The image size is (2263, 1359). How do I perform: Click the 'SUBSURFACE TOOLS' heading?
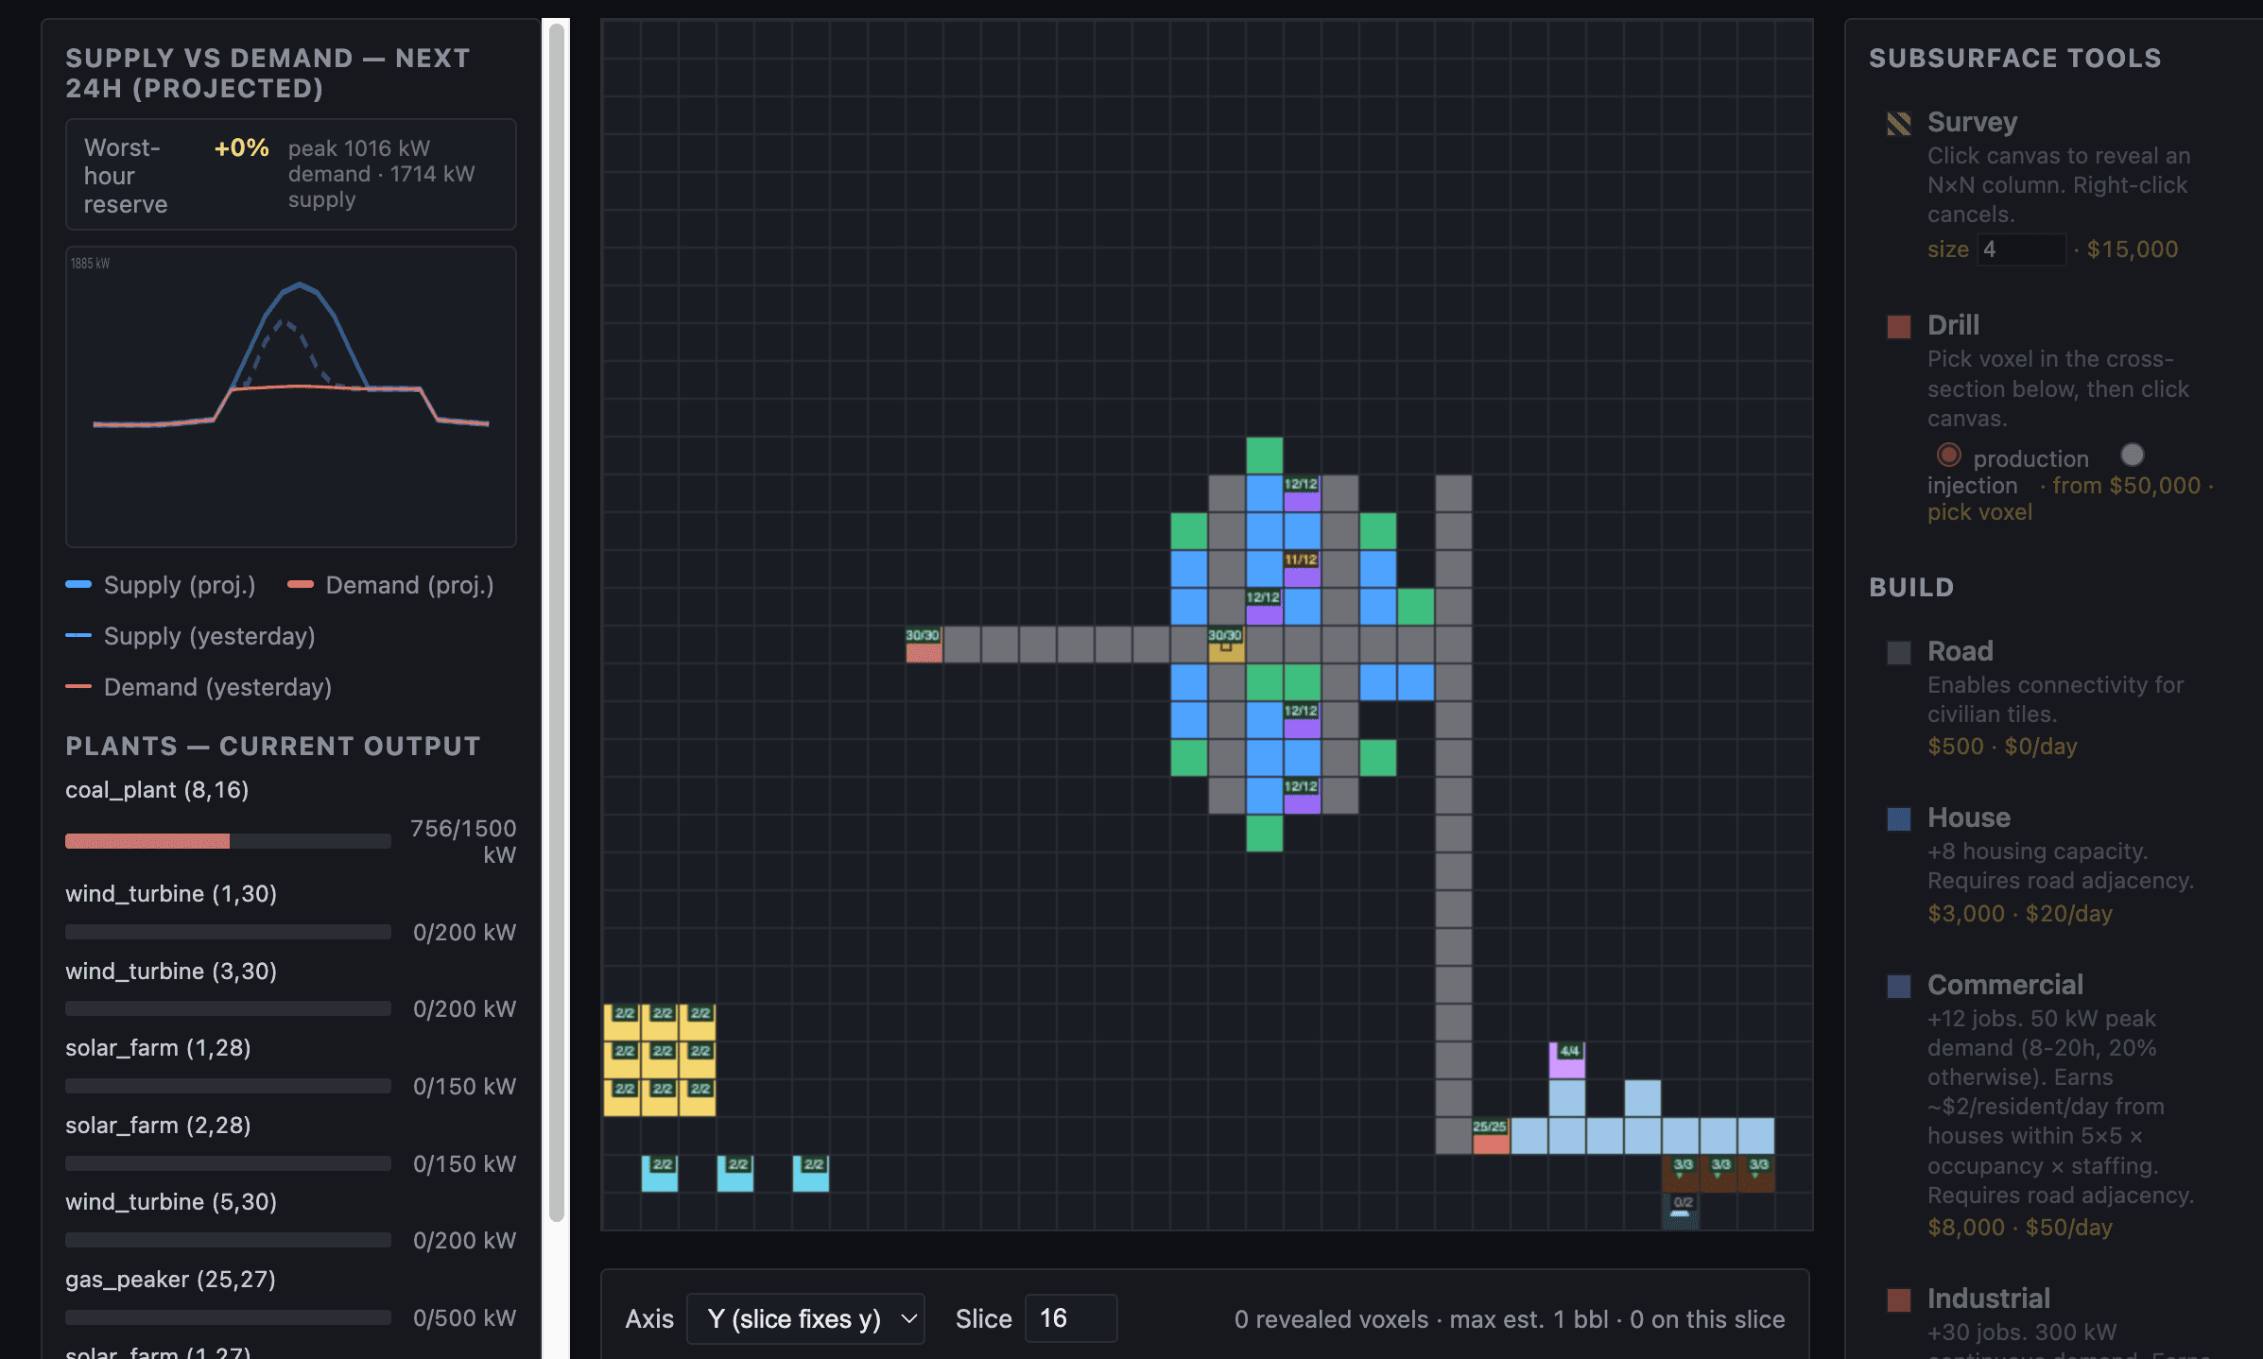click(x=2015, y=59)
